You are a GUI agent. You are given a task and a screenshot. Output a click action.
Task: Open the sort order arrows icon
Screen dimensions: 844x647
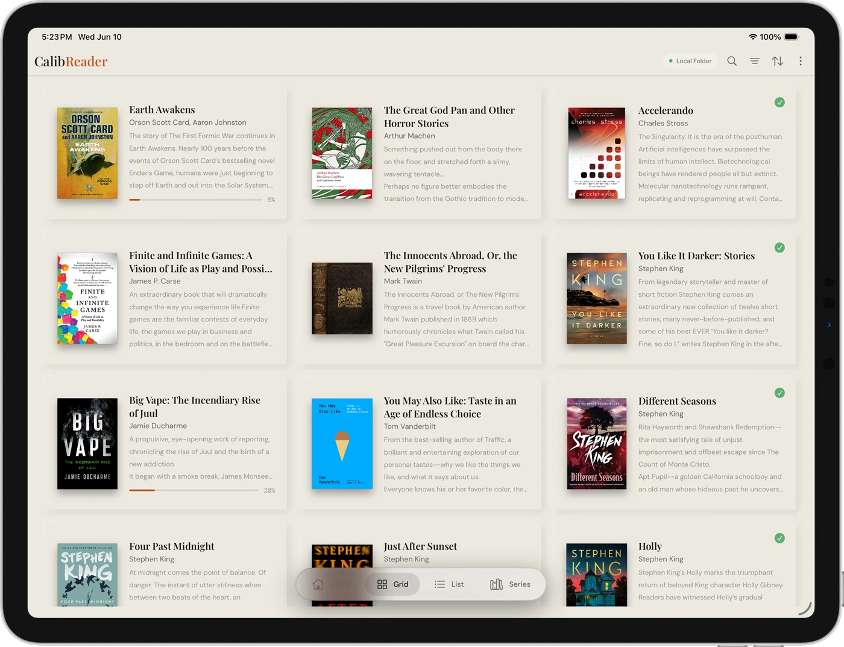click(x=778, y=61)
